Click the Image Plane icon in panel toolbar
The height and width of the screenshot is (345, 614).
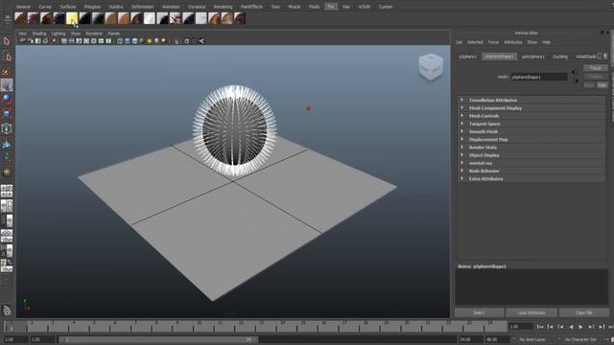pyautogui.click(x=45, y=40)
